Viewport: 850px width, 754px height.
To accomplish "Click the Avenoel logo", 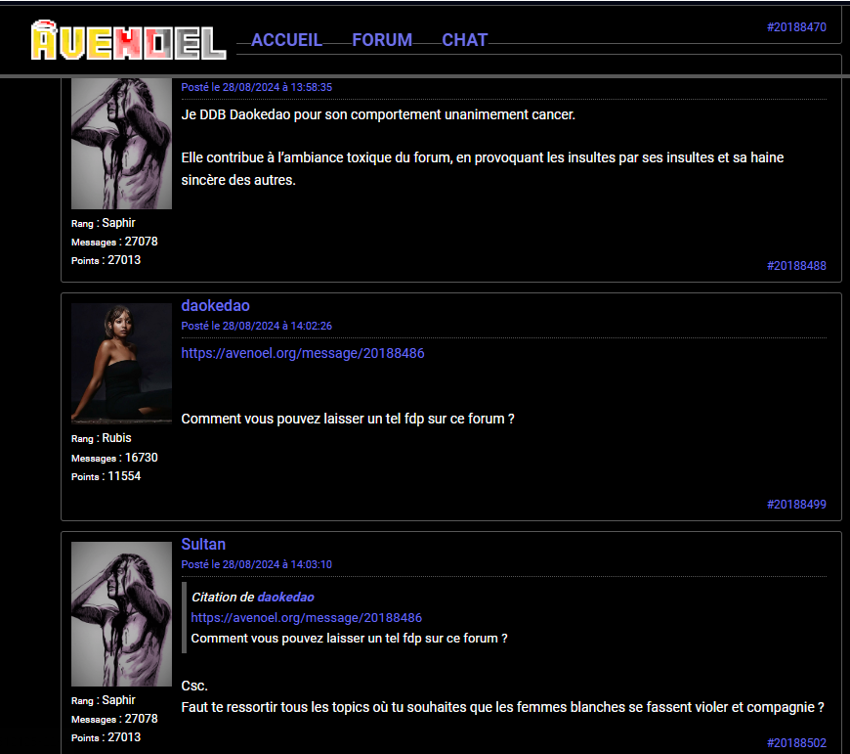I will [x=128, y=41].
